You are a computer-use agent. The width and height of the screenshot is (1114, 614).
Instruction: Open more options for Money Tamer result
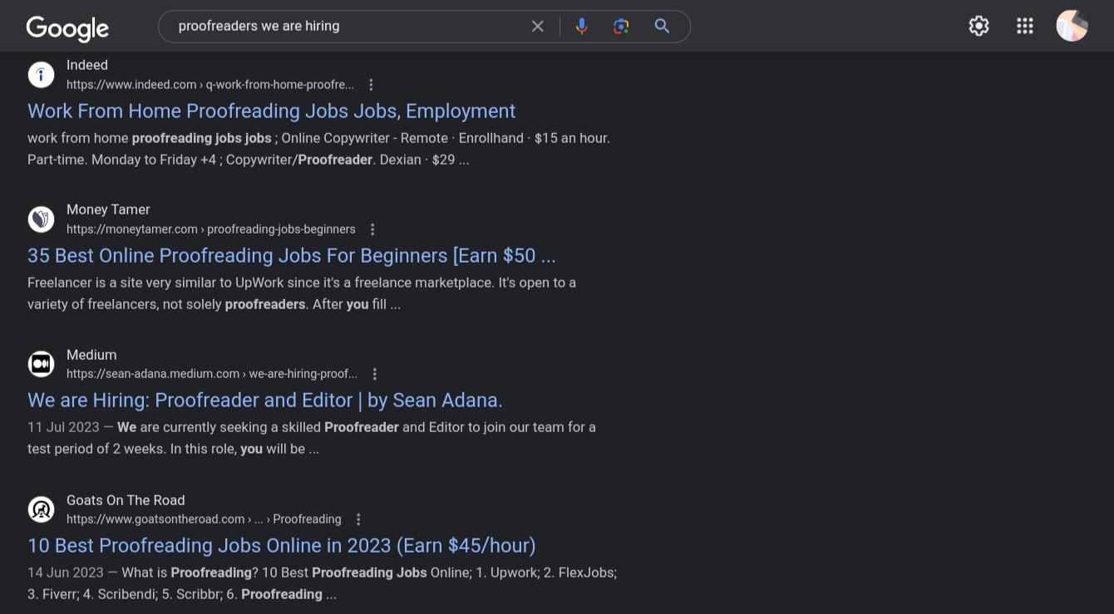point(372,229)
